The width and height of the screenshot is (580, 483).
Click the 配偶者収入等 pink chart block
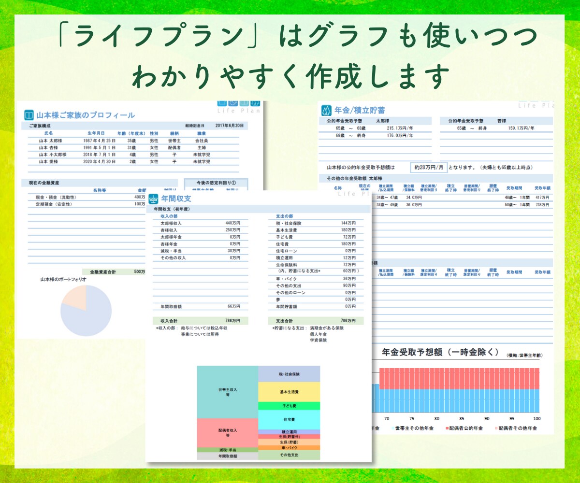click(227, 433)
